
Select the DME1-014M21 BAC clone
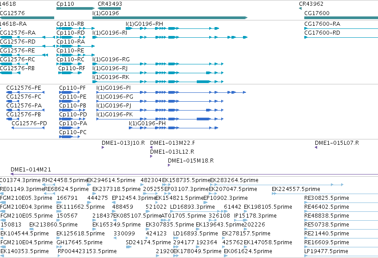(194, 174)
